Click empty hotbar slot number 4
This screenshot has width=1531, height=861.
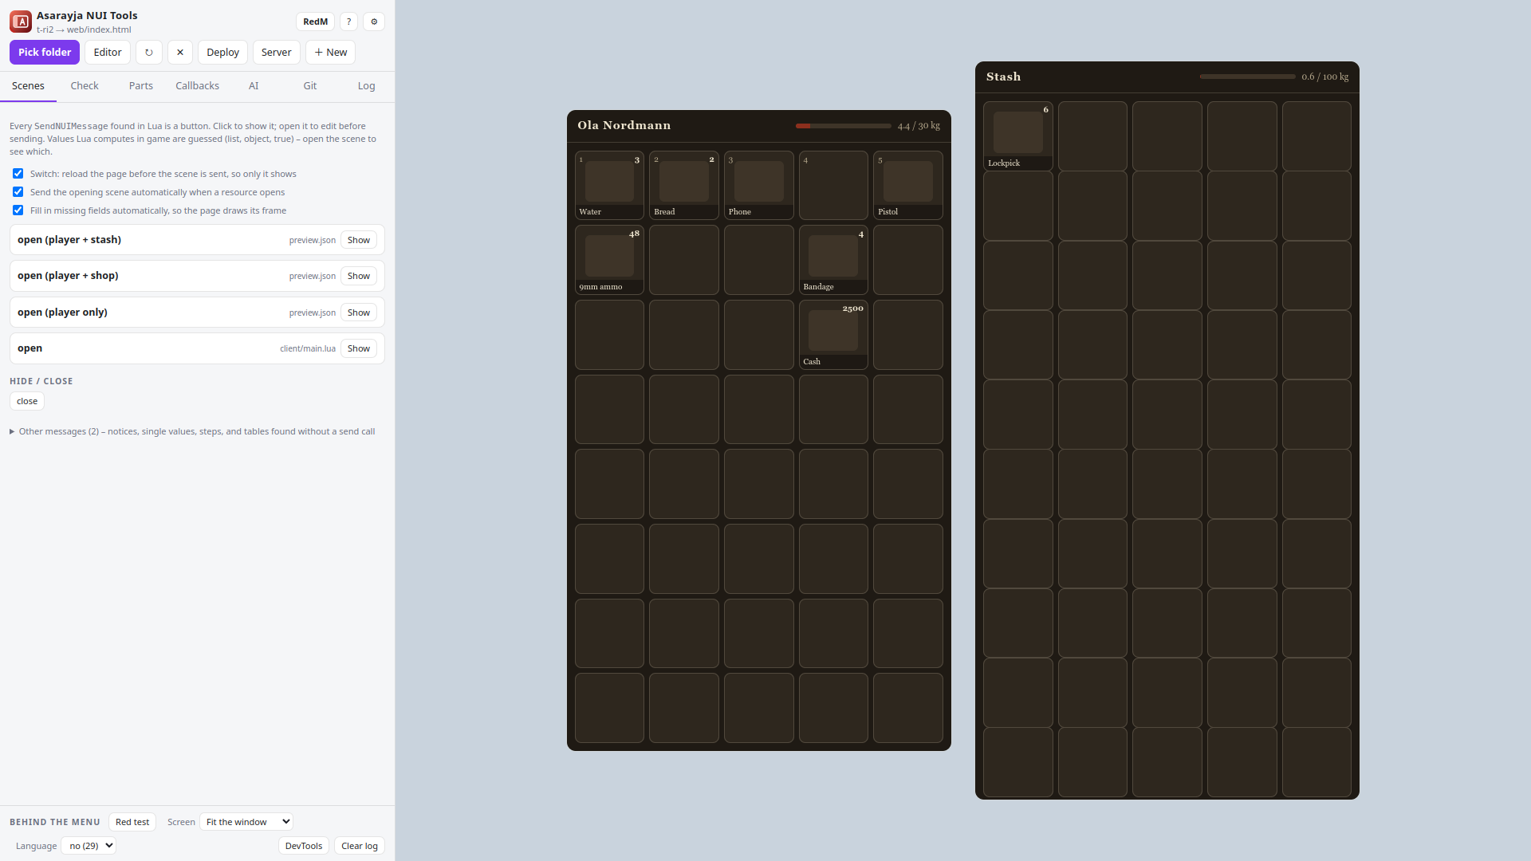click(833, 185)
